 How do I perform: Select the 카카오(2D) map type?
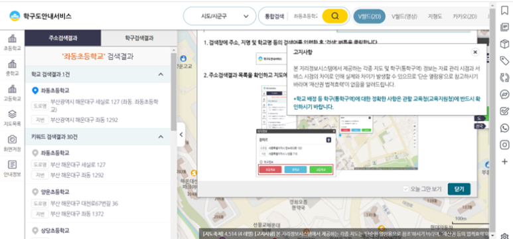465,17
